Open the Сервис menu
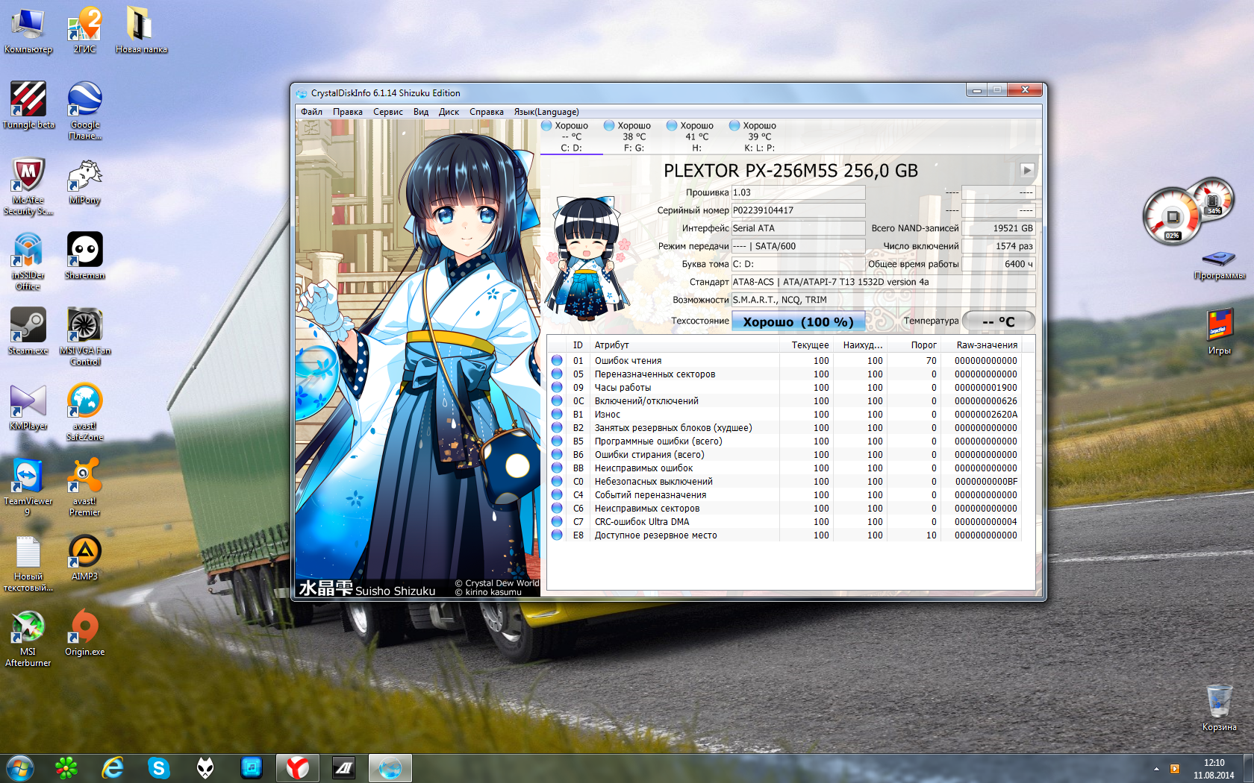This screenshot has width=1254, height=783. (x=388, y=112)
